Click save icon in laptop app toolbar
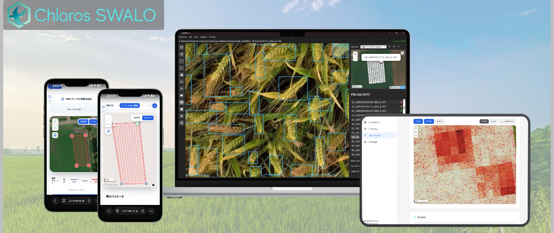This screenshot has width=554, height=233. (x=181, y=75)
